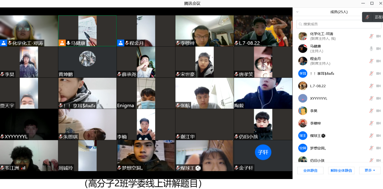Unmute 程金月 from the member list
Screen dimensions: 383x189
point(371,61)
